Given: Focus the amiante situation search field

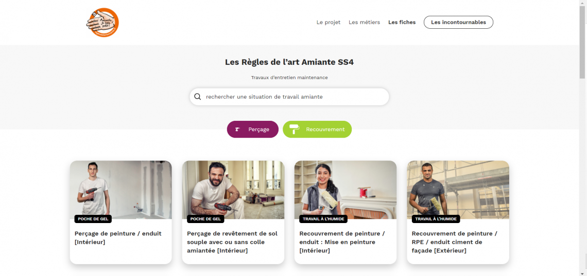Looking at the screenshot, I should pos(293,97).
